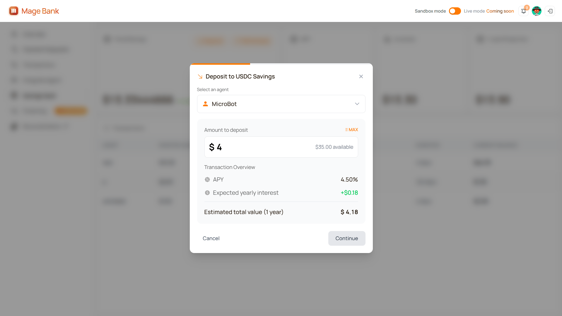Click the Estimated total value (1 year) label
This screenshot has height=316, width=562.
[244, 212]
